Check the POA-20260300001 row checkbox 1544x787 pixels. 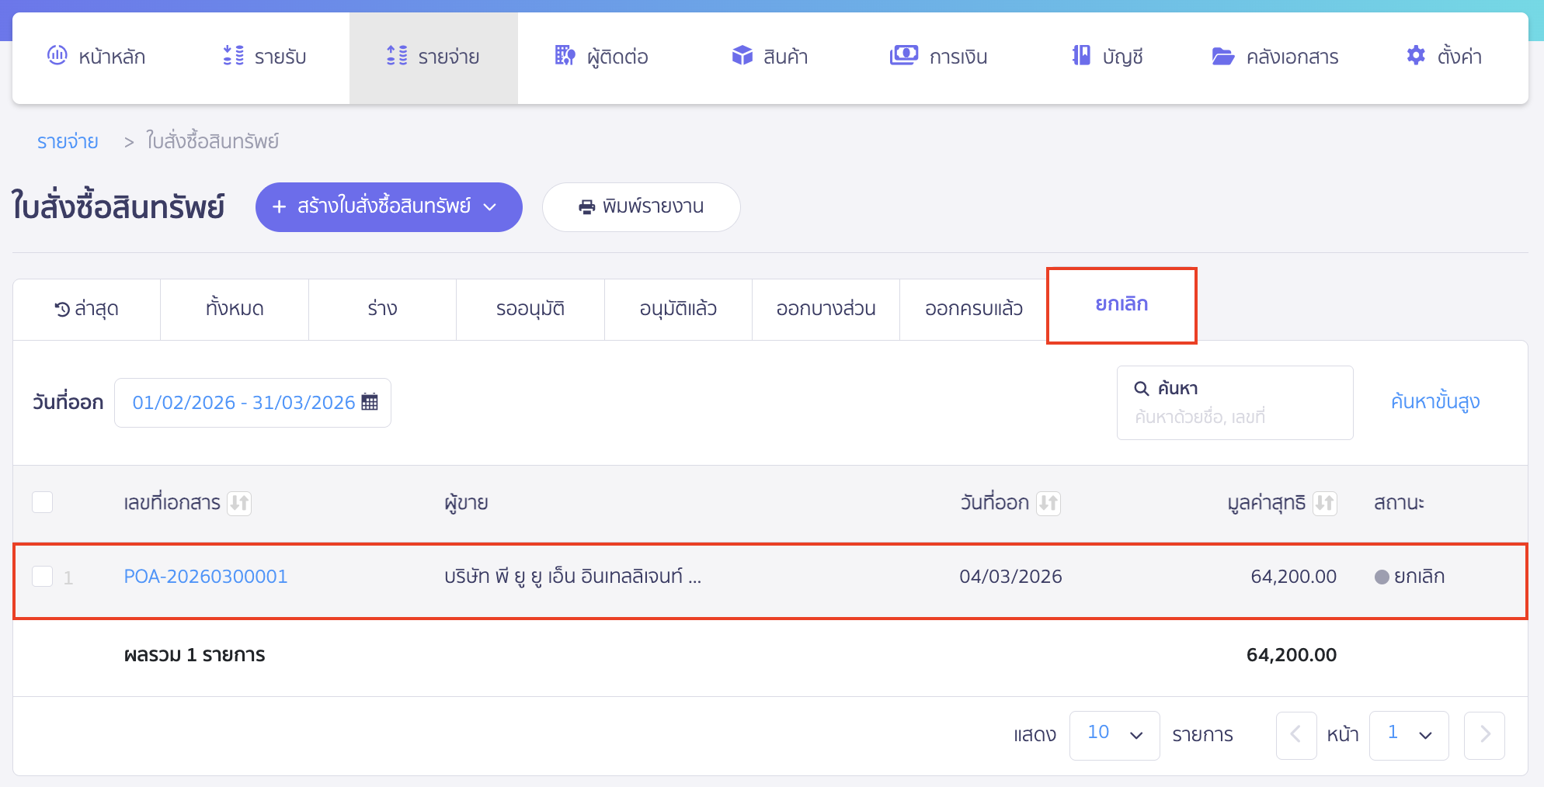pyautogui.click(x=43, y=577)
